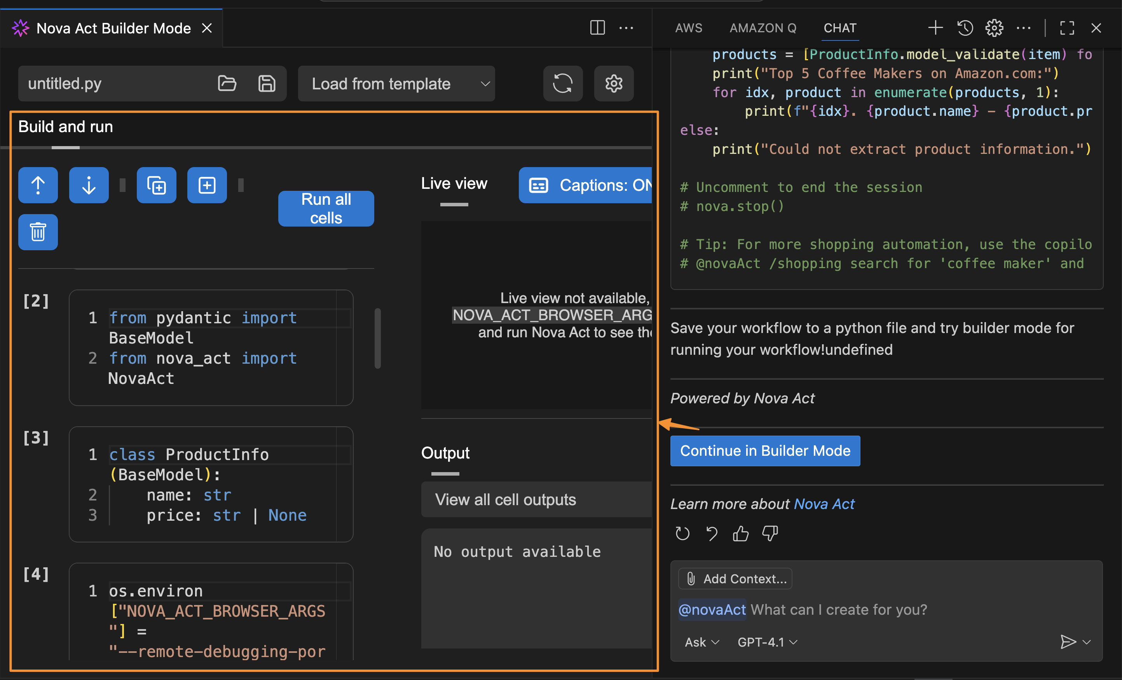Click the add new cell icon

tap(207, 185)
